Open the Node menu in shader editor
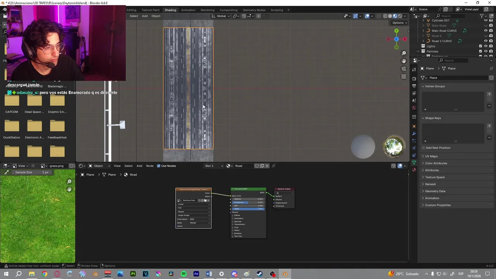Viewport: 496px width, 279px height. pyautogui.click(x=150, y=166)
